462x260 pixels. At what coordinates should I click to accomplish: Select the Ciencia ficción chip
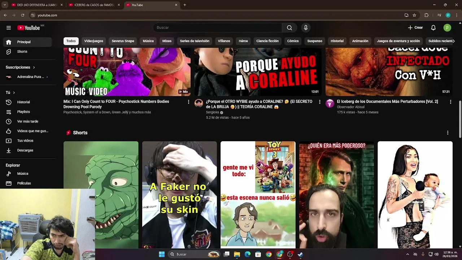click(267, 41)
